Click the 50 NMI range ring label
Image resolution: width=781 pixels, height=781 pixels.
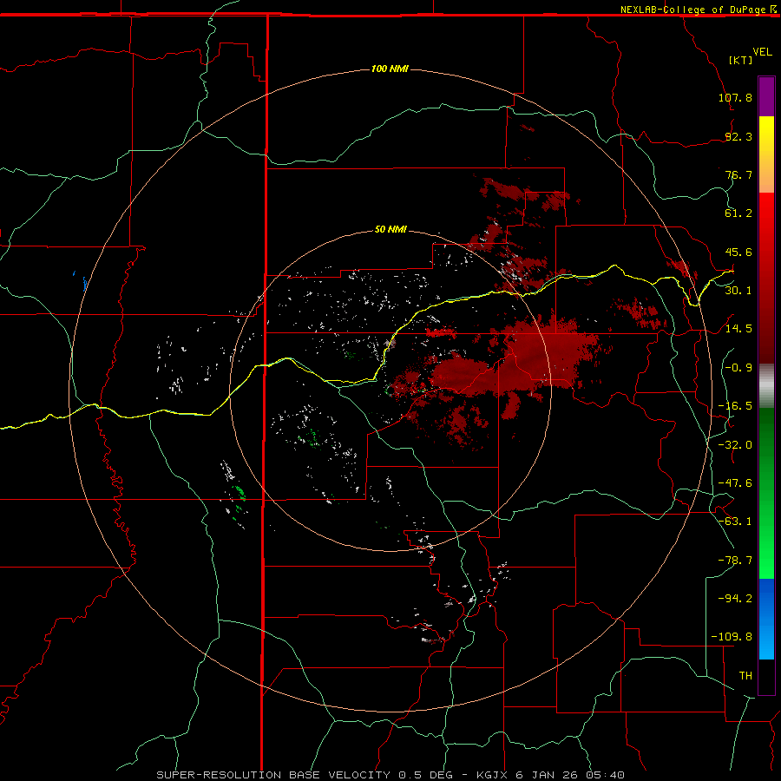pyautogui.click(x=390, y=229)
